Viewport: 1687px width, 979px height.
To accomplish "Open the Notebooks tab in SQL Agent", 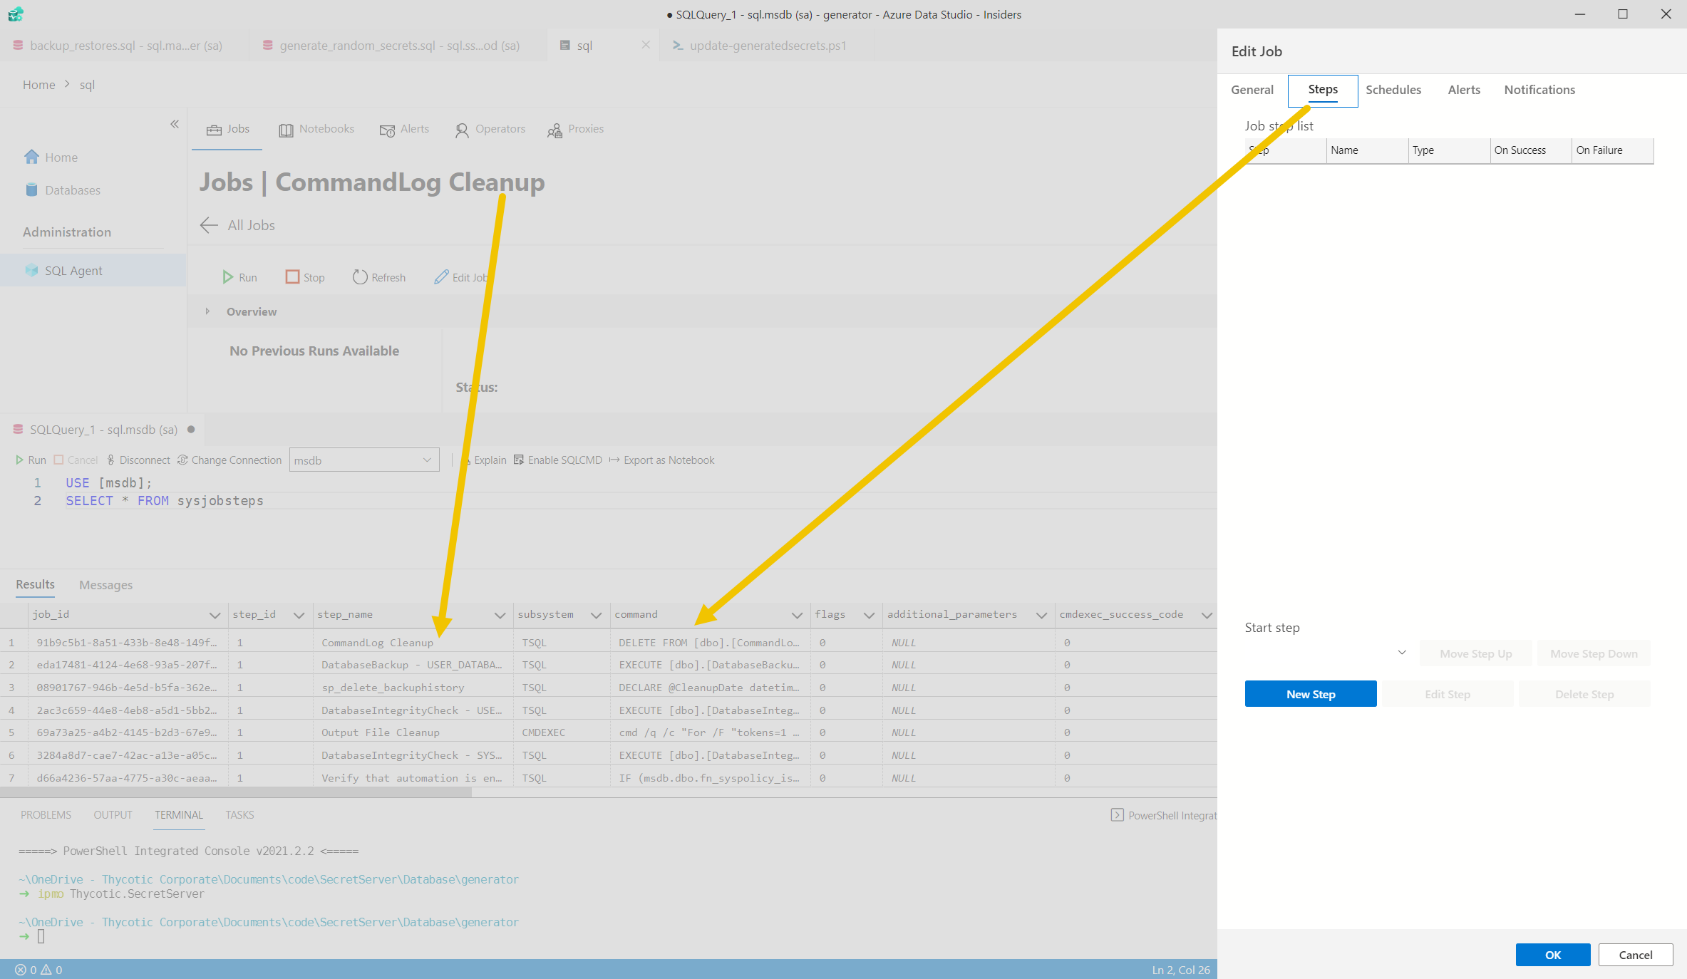I will [317, 129].
